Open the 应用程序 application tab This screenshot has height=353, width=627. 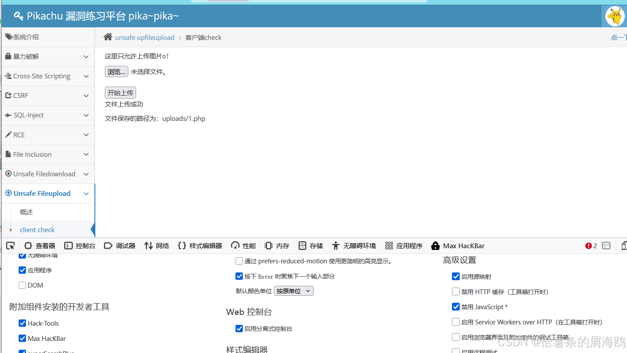click(403, 246)
